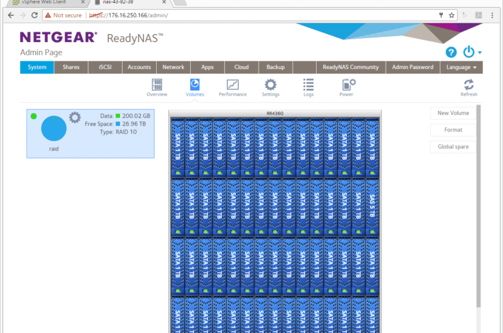503x333 pixels.
Task: Click the RAID 10 type value
Action: tap(126, 132)
